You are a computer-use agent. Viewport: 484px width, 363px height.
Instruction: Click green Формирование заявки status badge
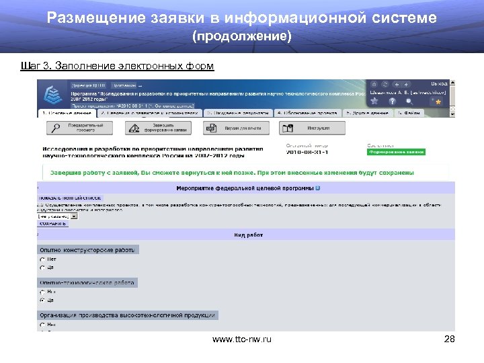(396, 152)
